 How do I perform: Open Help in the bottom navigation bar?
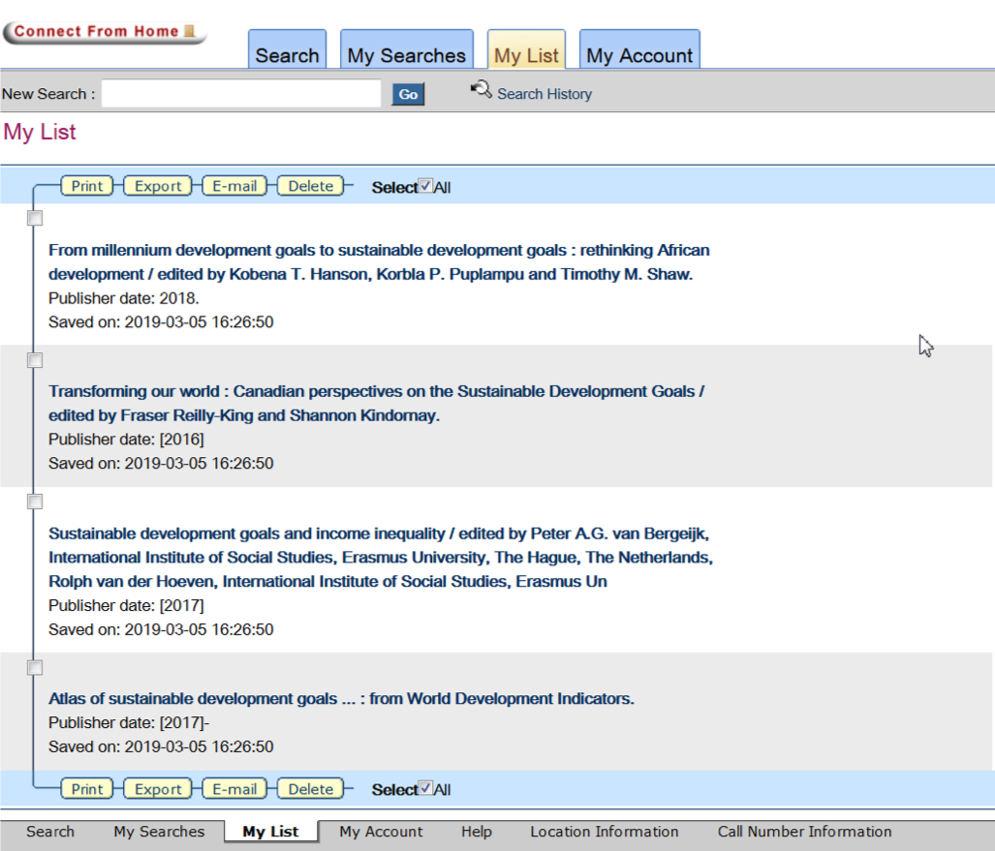click(x=476, y=832)
